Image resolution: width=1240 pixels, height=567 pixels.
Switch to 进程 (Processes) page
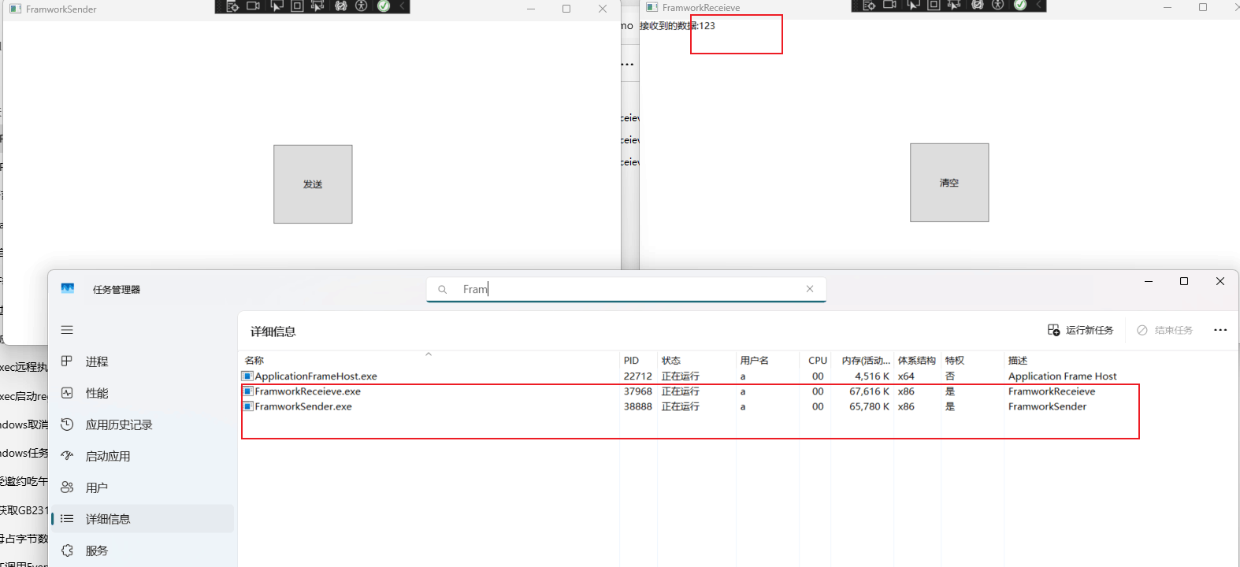(x=97, y=361)
